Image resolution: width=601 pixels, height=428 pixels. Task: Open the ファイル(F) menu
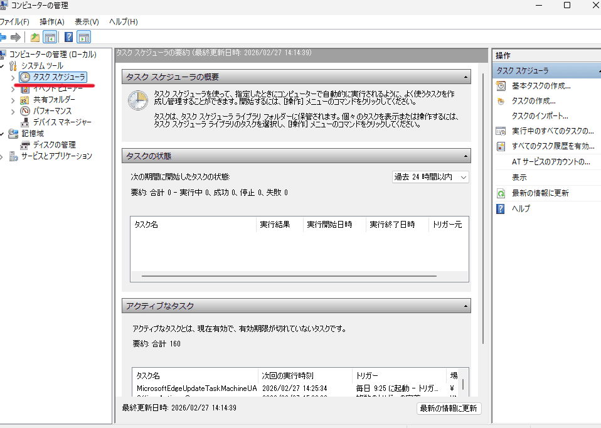(x=14, y=22)
